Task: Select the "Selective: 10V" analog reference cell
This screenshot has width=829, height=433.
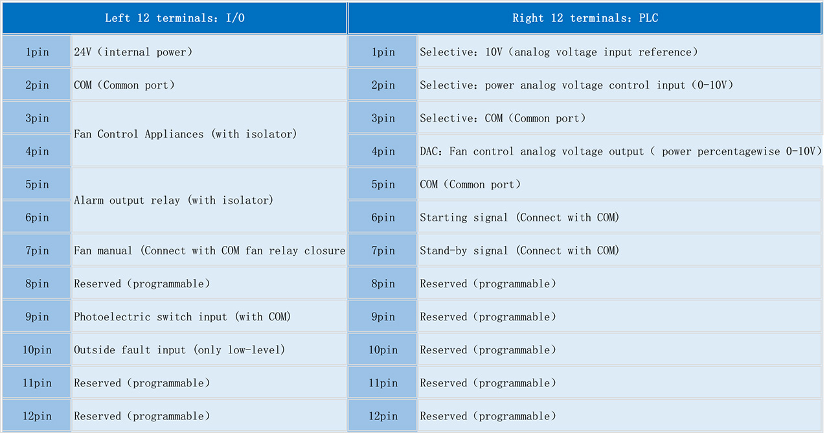Action: [619, 52]
